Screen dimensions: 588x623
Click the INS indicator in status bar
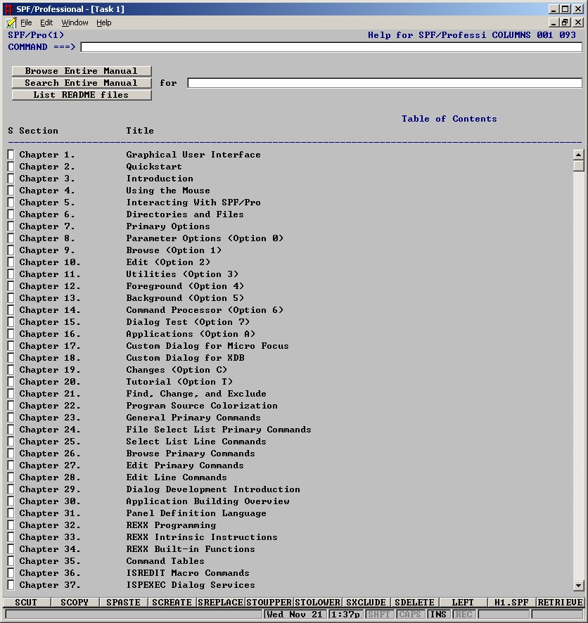tap(439, 615)
